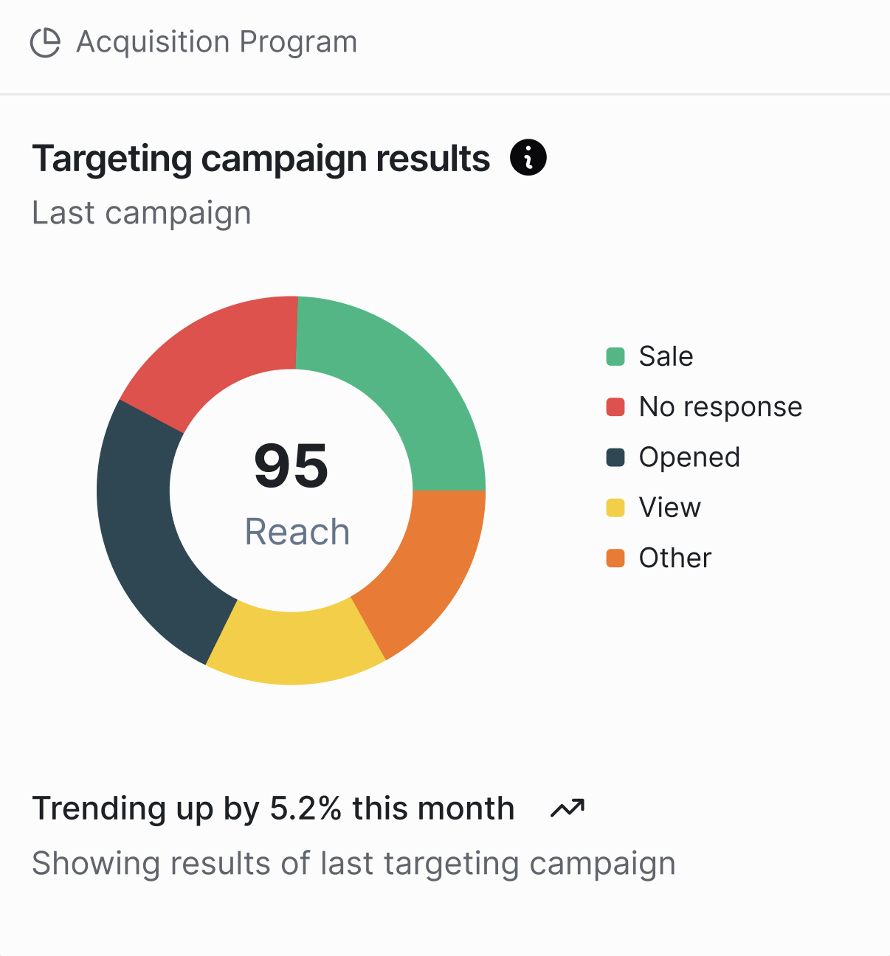Open the info icon next to Targeting campaign results
The height and width of the screenshot is (956, 890).
528,157
